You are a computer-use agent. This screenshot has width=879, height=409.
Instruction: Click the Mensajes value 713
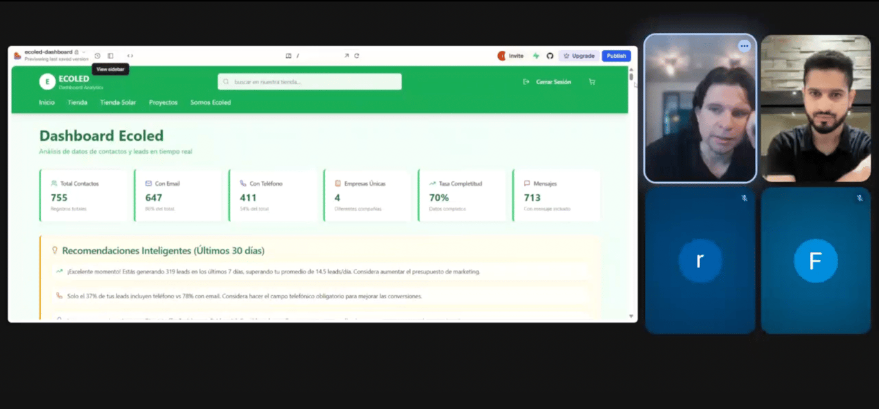tap(532, 197)
